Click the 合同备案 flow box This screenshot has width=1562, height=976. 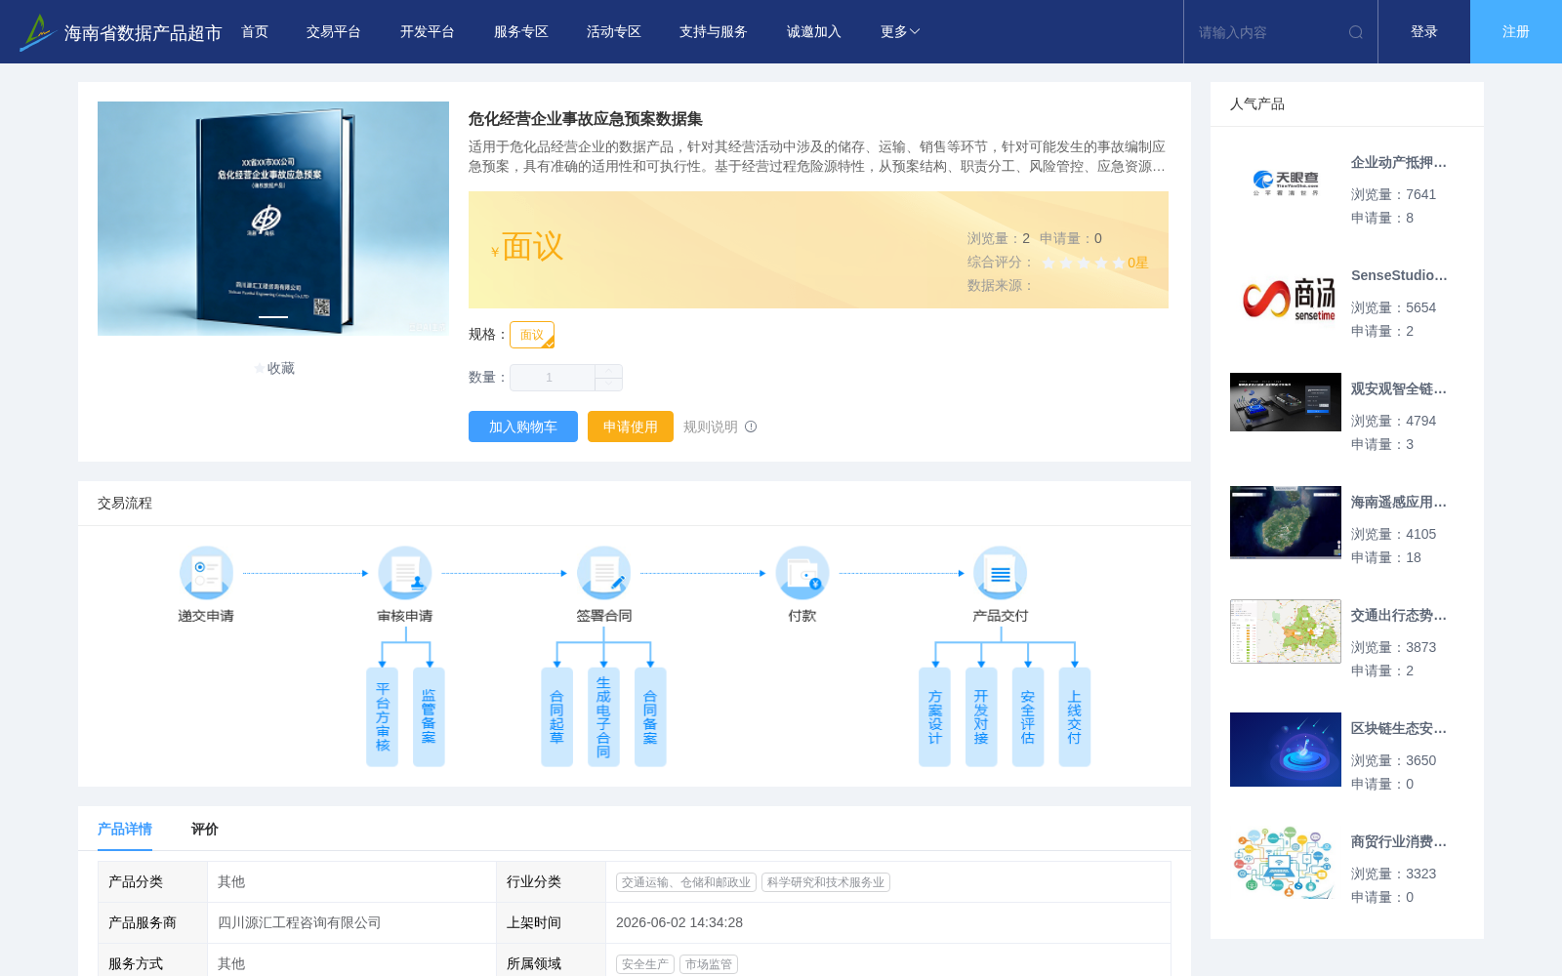tap(650, 717)
